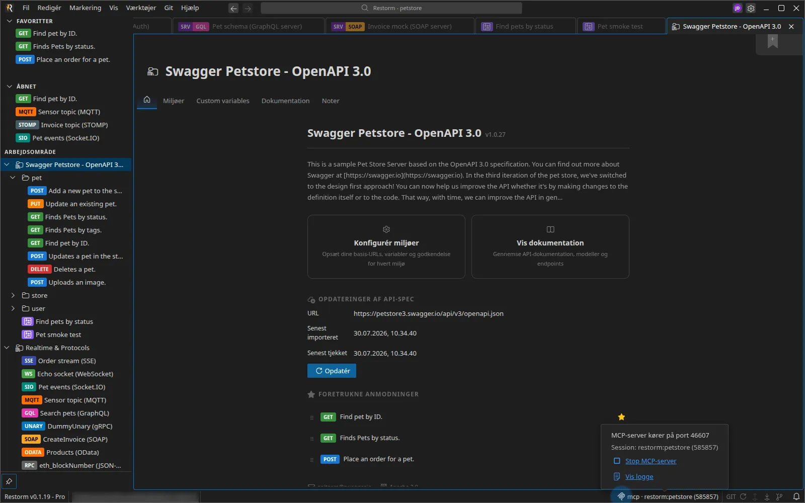
Task: Click the UNARY badge for DummyUnary
Action: 34,426
